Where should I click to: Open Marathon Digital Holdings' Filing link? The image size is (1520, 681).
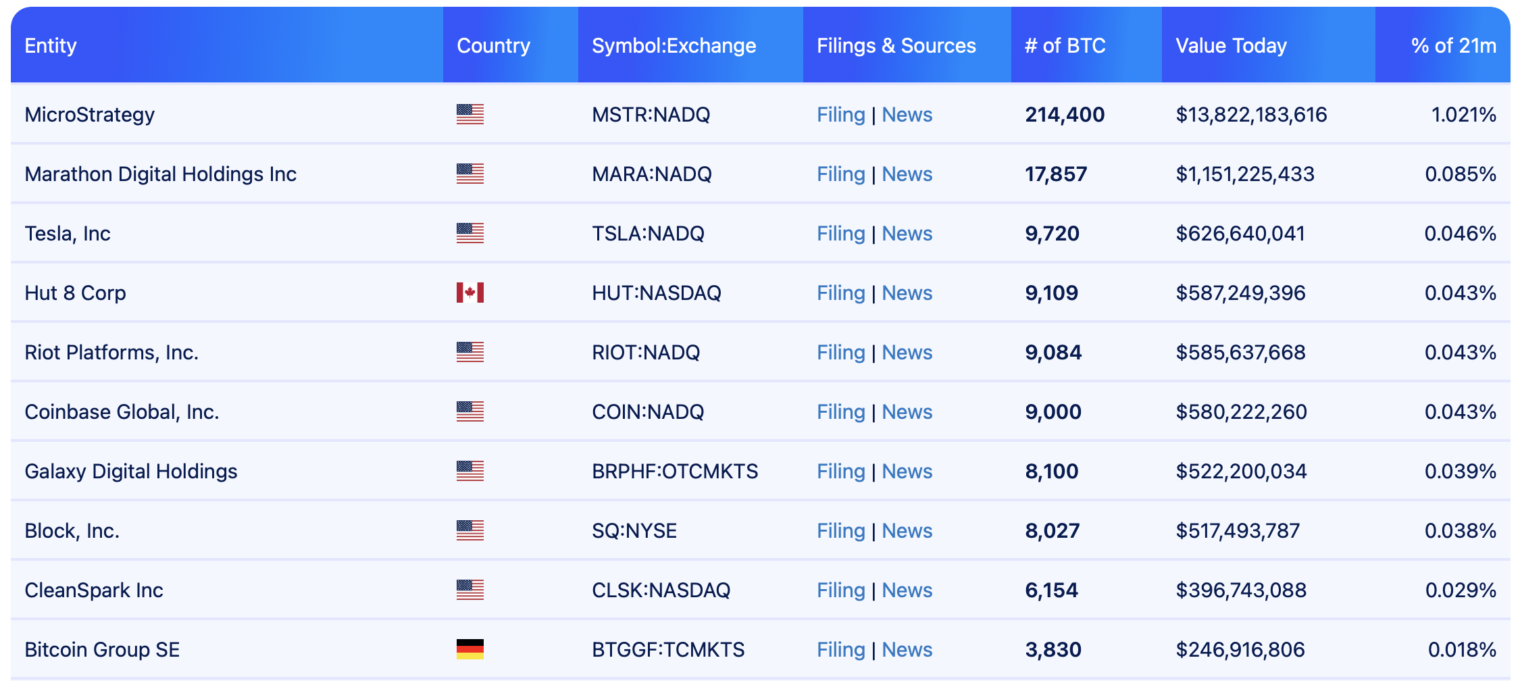click(x=840, y=174)
